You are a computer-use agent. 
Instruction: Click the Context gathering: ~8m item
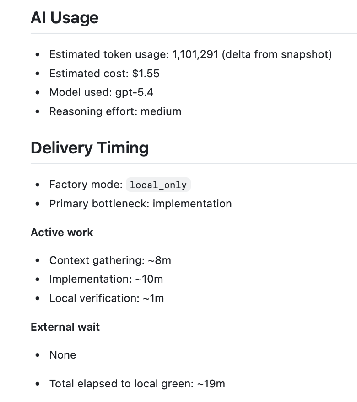pos(110,260)
